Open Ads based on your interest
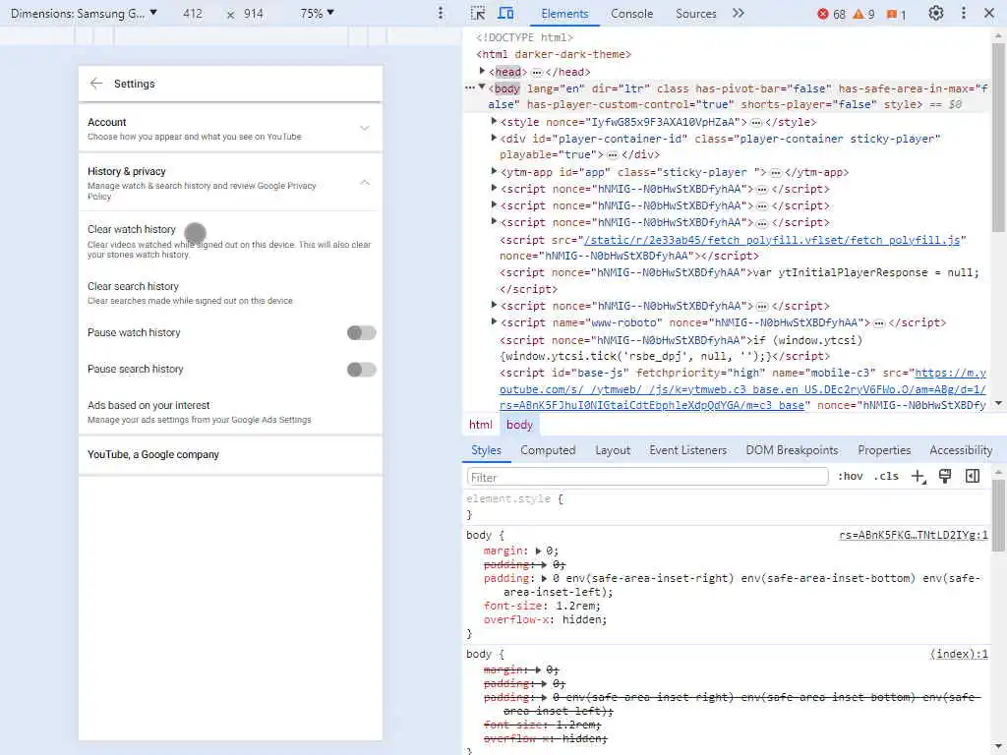The height and width of the screenshot is (755, 1007). click(x=230, y=412)
